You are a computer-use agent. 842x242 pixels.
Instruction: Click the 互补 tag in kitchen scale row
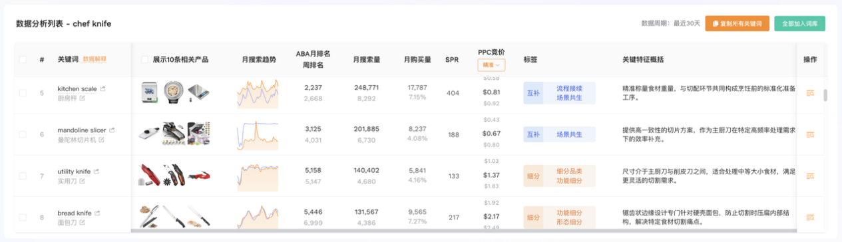point(533,93)
